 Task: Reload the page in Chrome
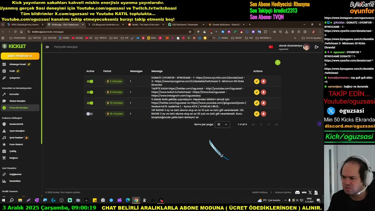point(15,32)
